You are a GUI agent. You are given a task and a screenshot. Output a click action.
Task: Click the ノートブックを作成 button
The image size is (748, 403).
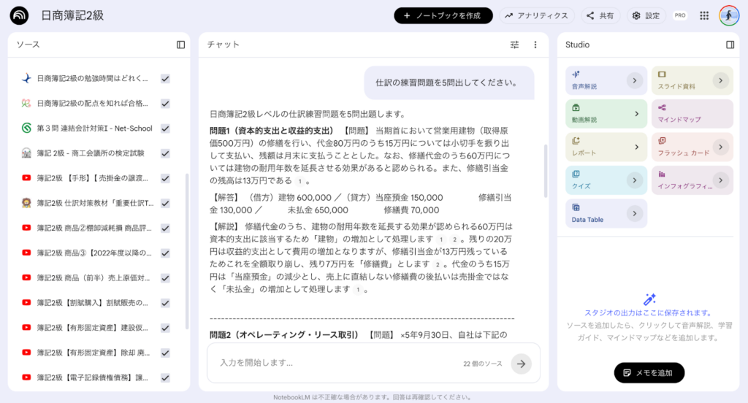[x=443, y=16]
